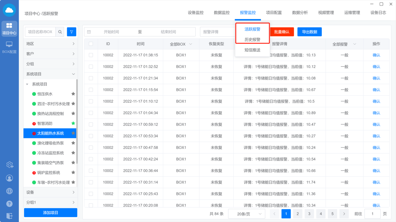
Task: Switch to the 设备监控 tab
Action: 196,12
